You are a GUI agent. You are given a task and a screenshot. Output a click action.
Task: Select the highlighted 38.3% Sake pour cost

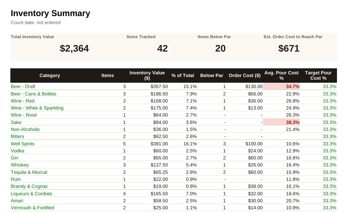[281, 122]
